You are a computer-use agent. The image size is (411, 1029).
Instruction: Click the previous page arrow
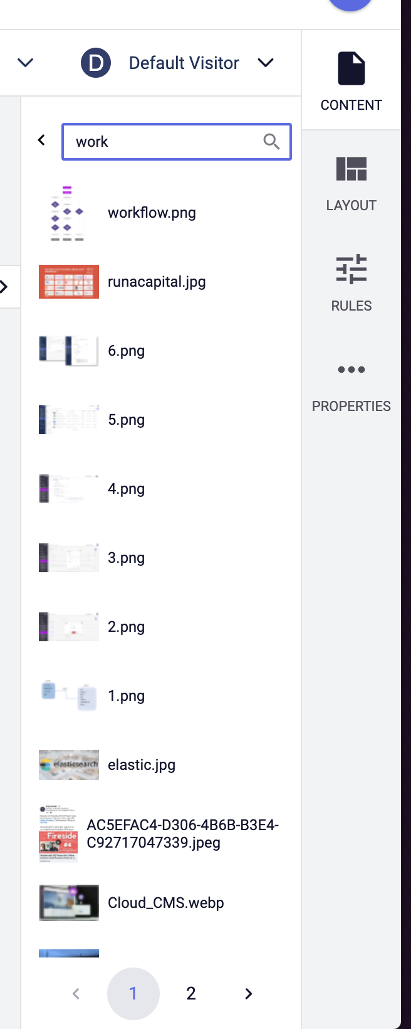(76, 993)
